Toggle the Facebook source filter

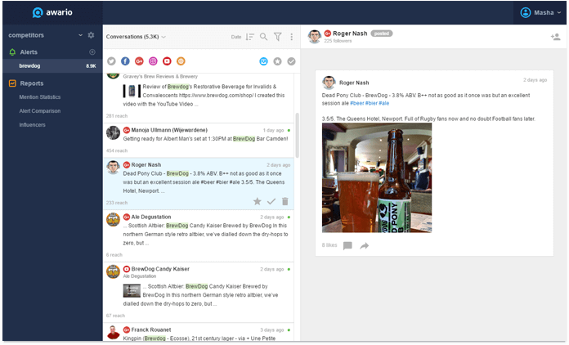pyautogui.click(x=125, y=61)
